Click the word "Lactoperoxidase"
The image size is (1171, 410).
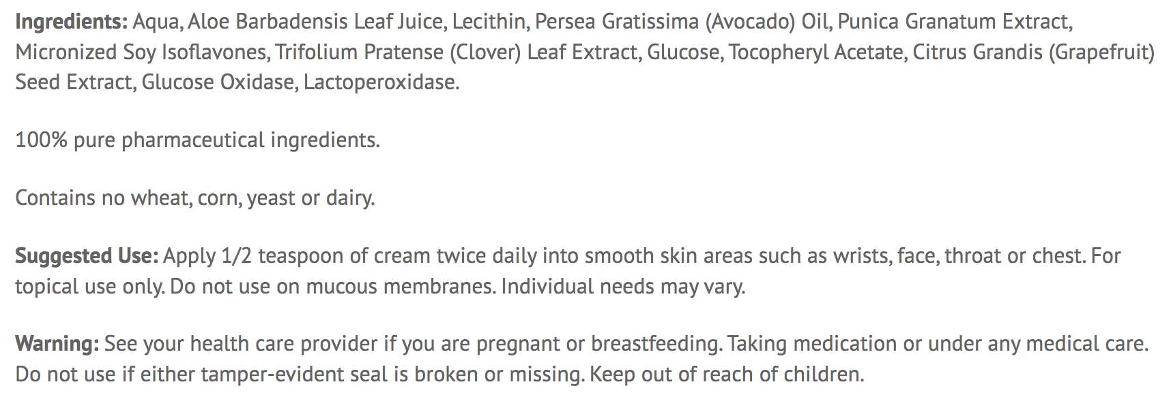click(x=381, y=82)
